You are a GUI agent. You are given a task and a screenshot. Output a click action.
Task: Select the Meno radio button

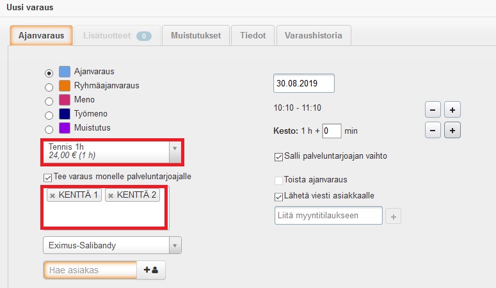[x=49, y=101]
